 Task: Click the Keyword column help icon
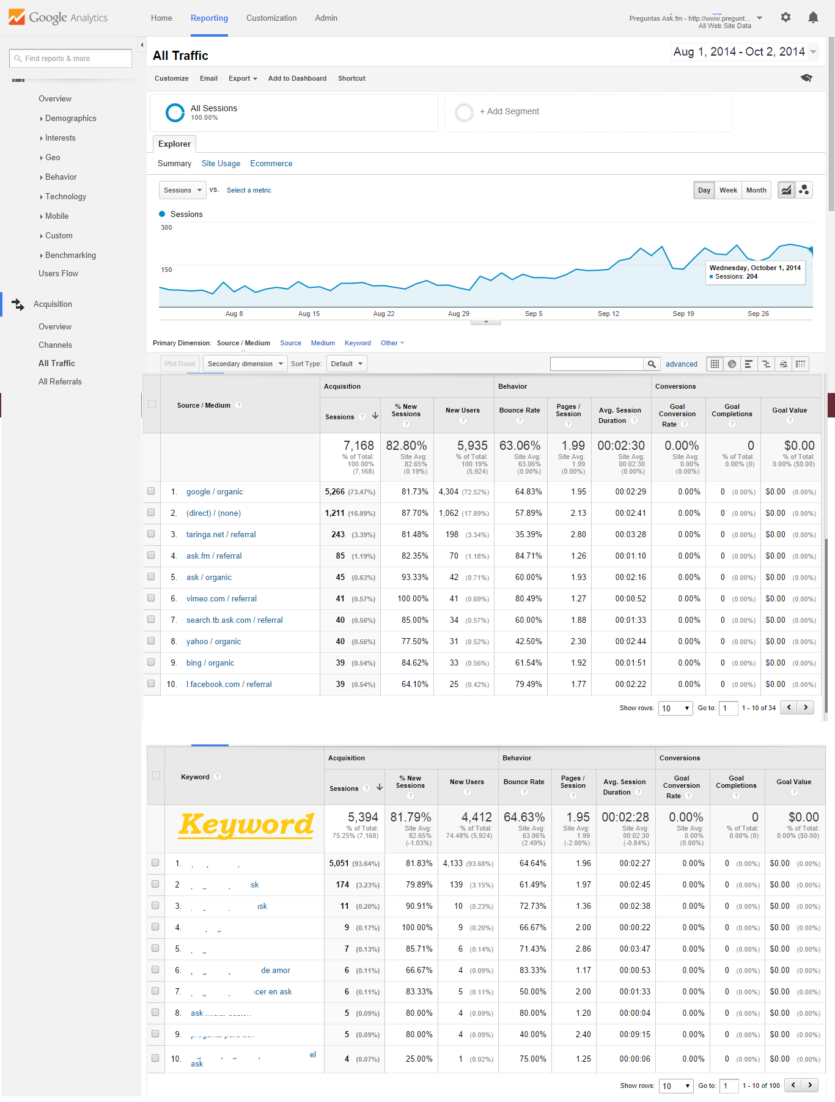(x=218, y=777)
